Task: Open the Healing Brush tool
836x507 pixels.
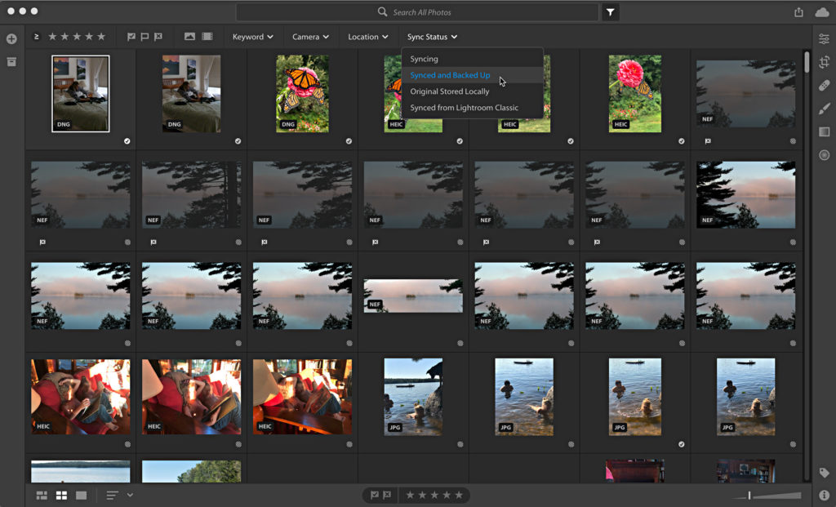Action: pos(824,85)
